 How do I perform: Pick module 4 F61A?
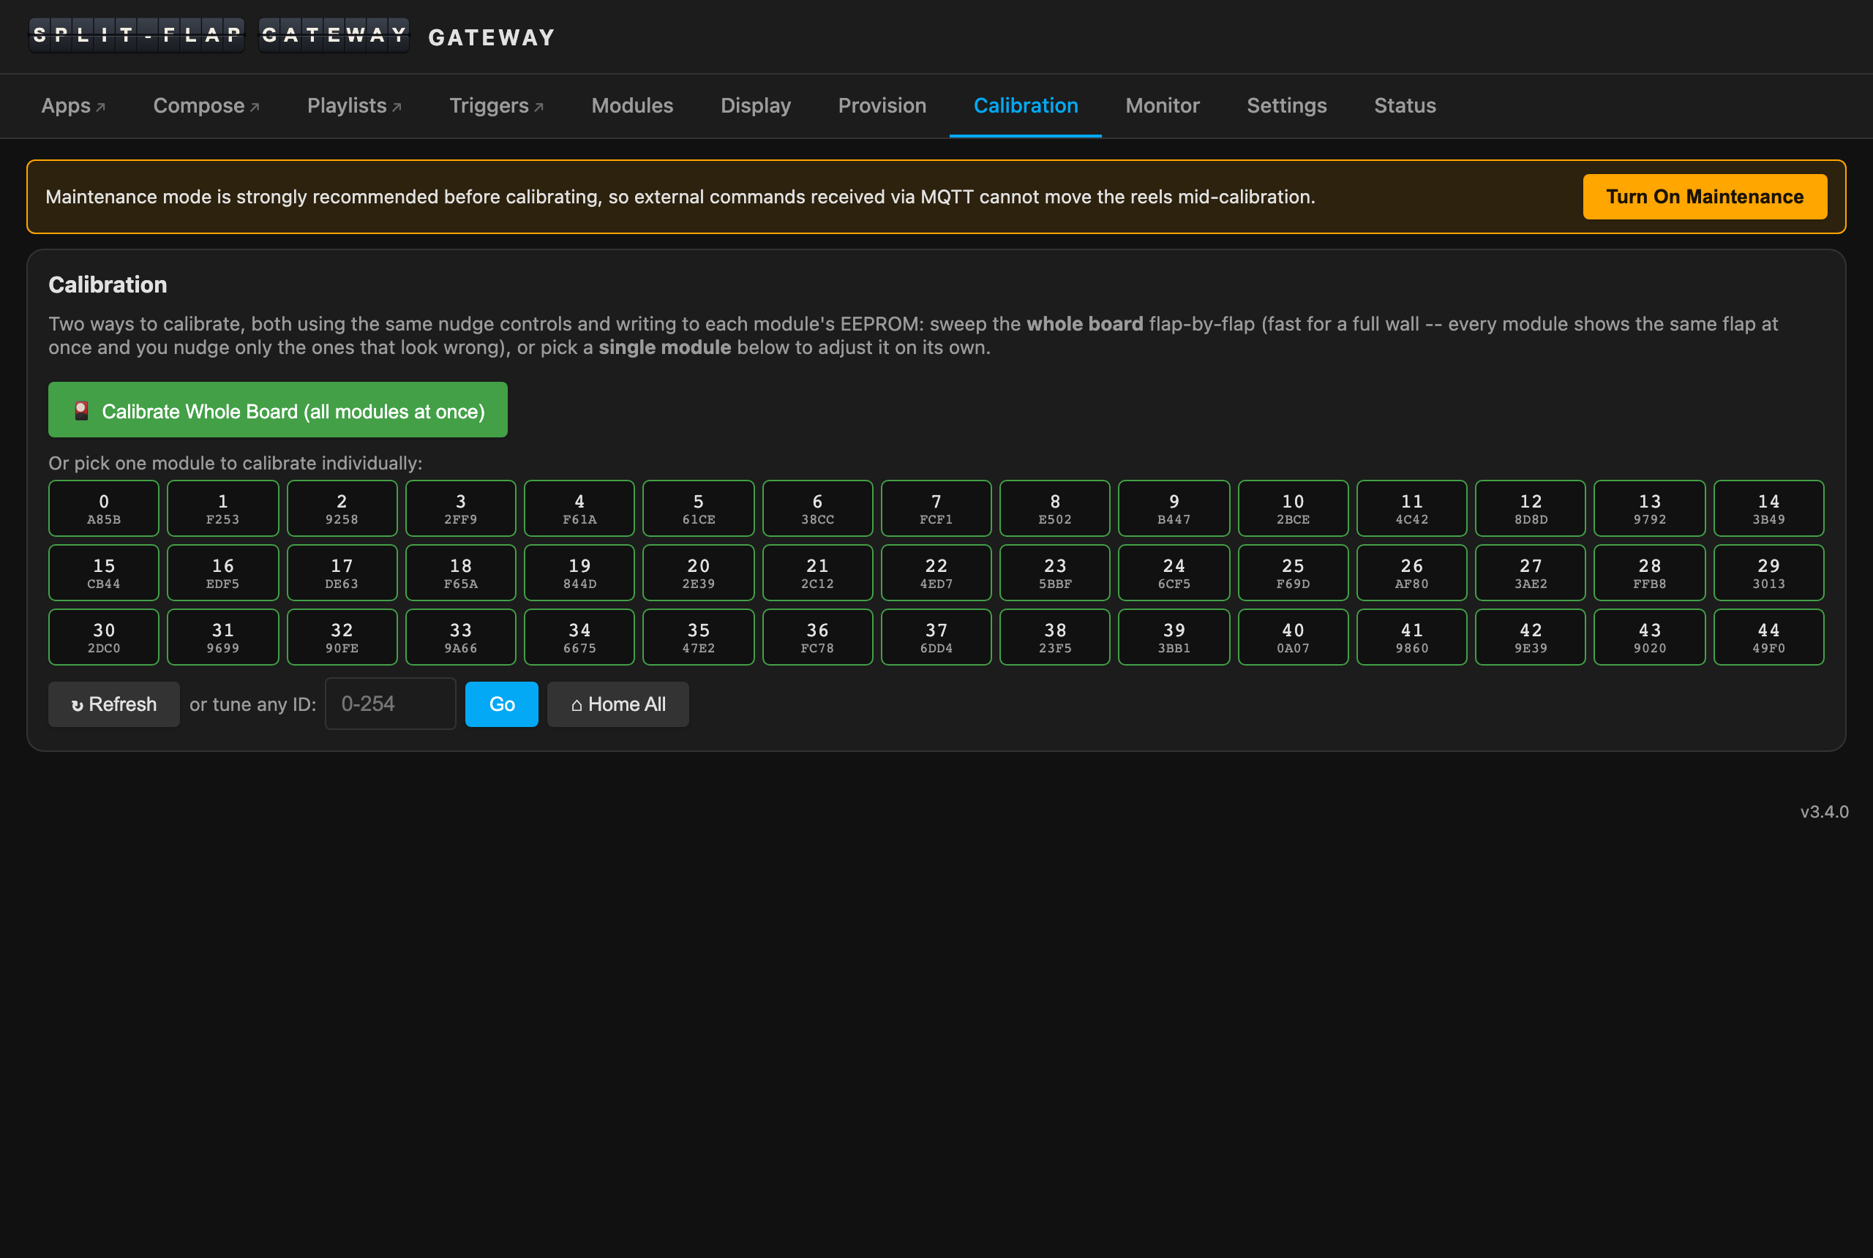click(579, 508)
